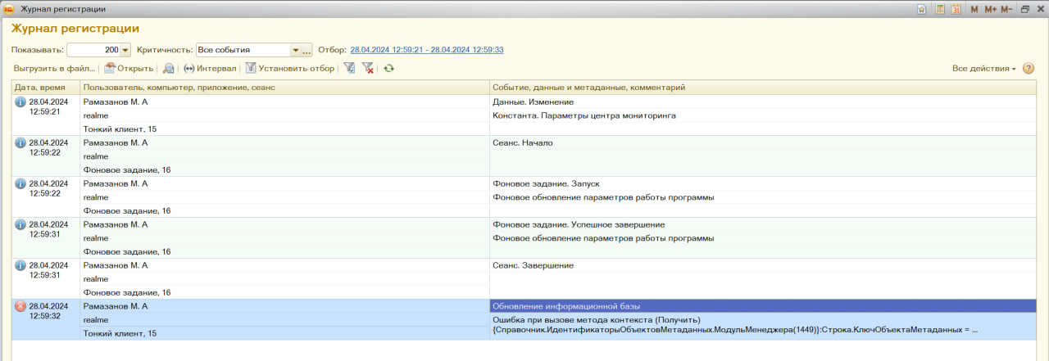Click the red error icon in last row
1049x361 pixels.
[x=20, y=306]
